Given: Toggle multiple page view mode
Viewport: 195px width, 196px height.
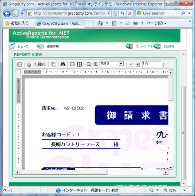Looking at the screenshot, I should [79, 64].
